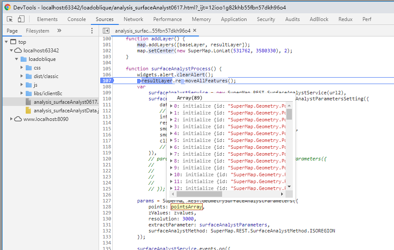Click the gray analysis_surfaceAnalyst0617 file icon
This screenshot has height=250, width=394.
28,102
